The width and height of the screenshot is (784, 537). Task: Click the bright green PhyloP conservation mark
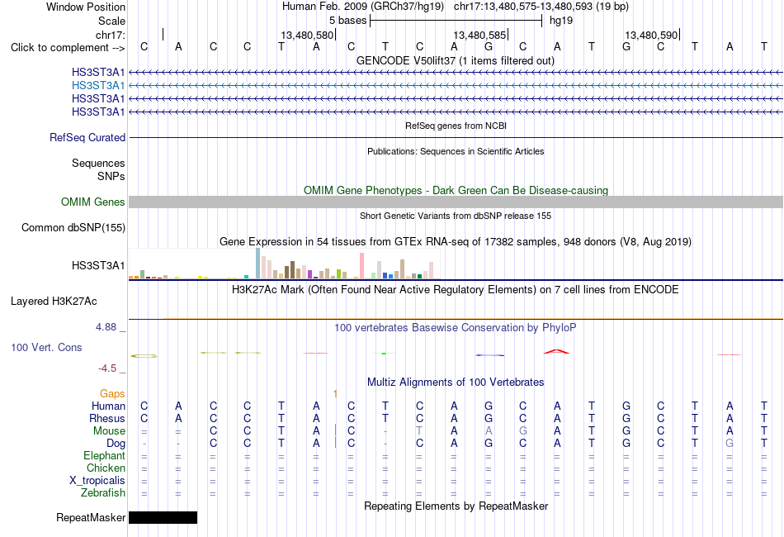tap(384, 354)
